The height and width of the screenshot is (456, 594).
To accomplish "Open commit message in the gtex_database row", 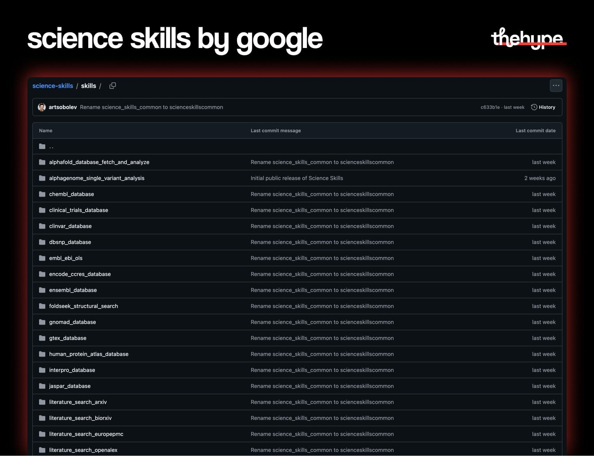I will point(322,338).
